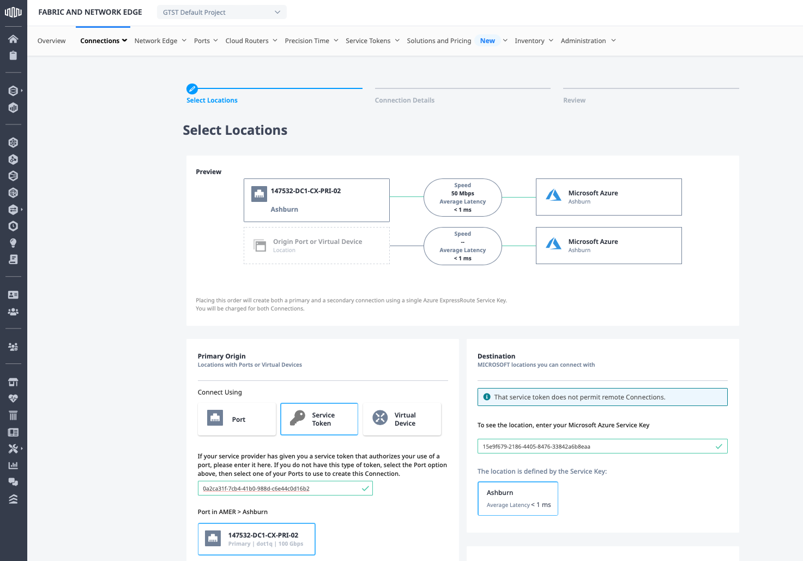Open the clipboard orders icon in sidebar
The image size is (803, 561).
[13, 55]
